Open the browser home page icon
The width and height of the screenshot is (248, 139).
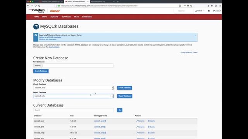(x=40, y=6)
